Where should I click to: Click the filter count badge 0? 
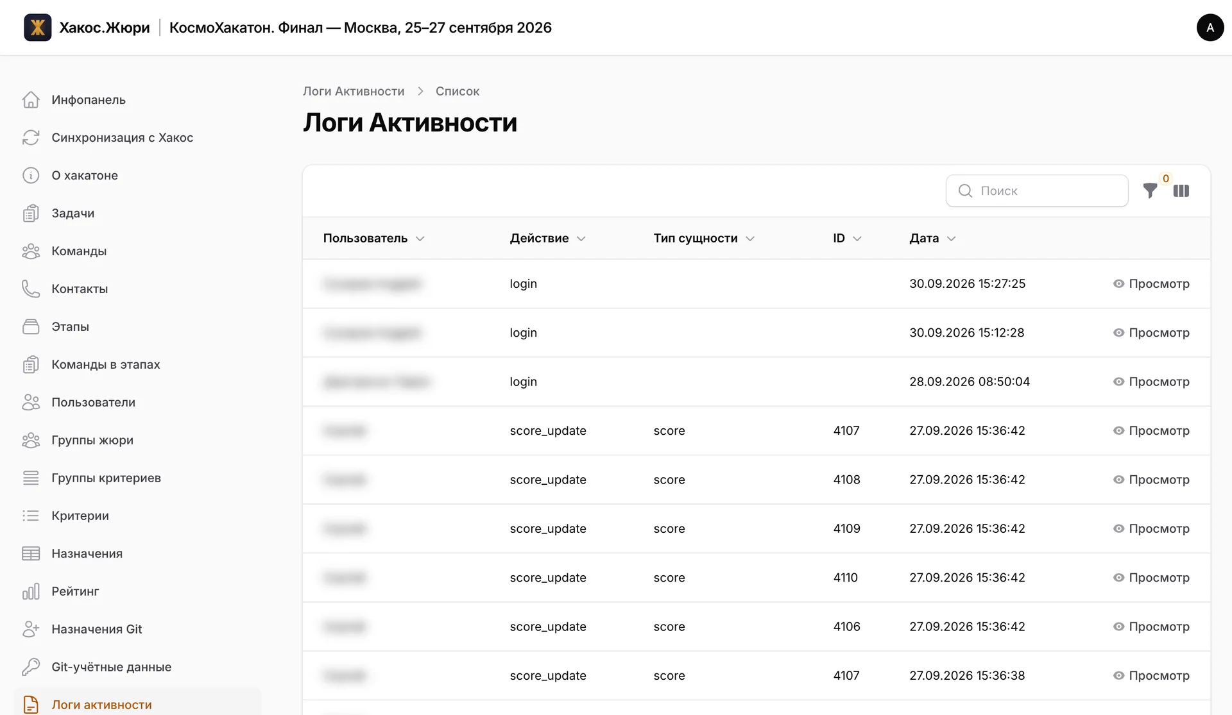coord(1166,179)
